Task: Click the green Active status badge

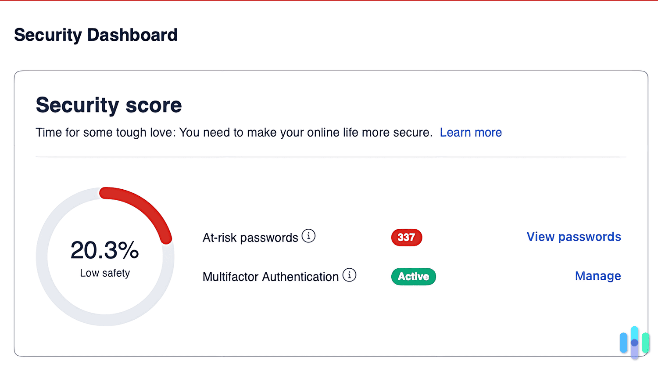Action: (413, 276)
